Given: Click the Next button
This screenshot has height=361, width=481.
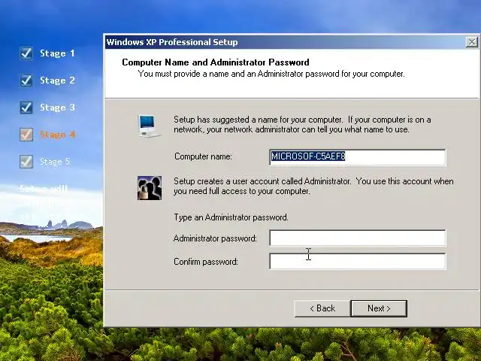Looking at the screenshot, I should click(x=379, y=308).
